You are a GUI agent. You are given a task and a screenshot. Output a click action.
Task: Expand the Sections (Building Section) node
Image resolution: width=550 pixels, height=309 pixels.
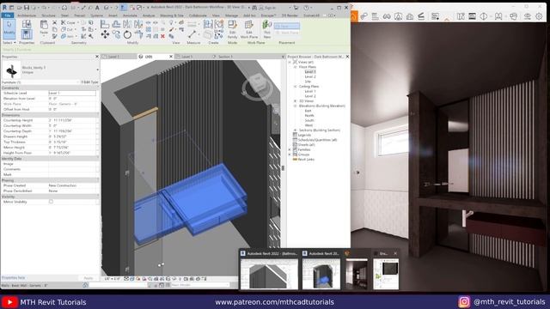tap(295, 130)
